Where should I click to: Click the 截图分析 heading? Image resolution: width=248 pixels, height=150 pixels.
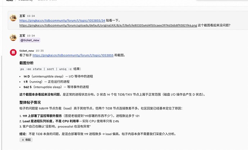point(26,63)
